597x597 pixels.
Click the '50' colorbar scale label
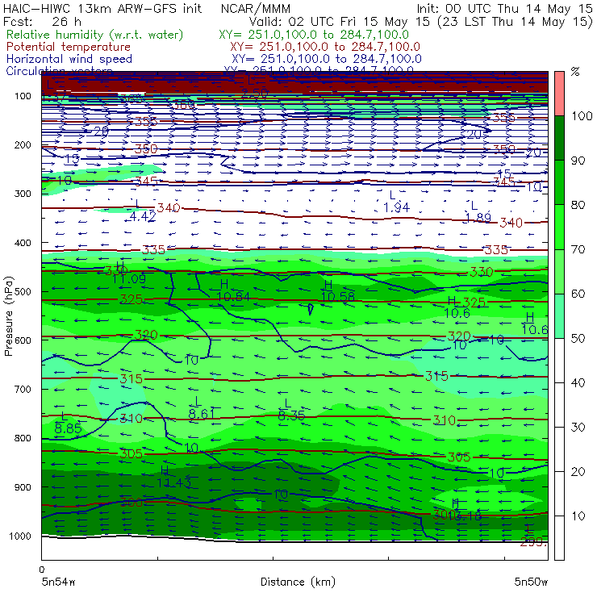click(578, 338)
